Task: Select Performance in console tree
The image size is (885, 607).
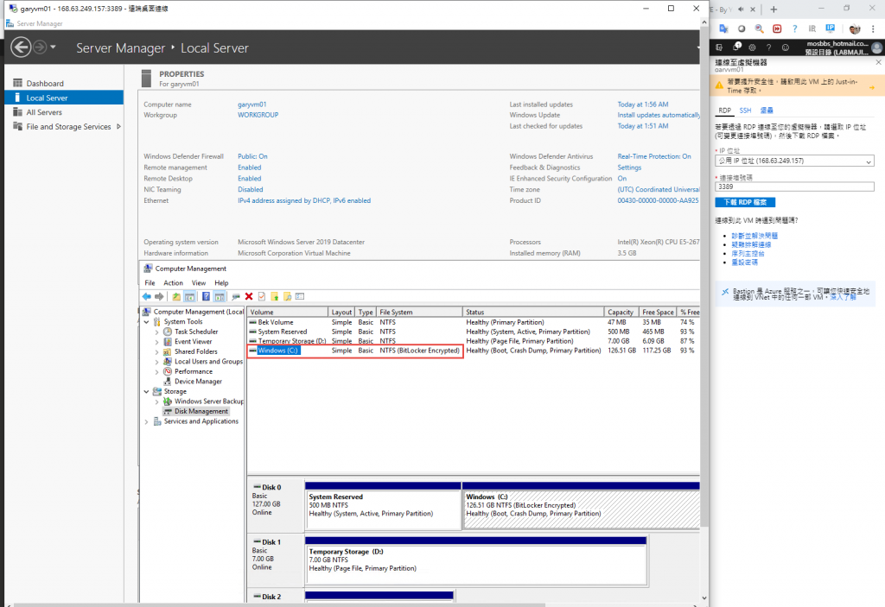Action: [x=193, y=371]
